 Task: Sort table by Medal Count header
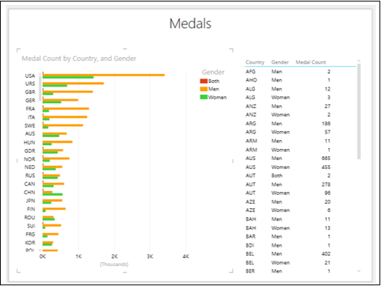click(x=311, y=62)
